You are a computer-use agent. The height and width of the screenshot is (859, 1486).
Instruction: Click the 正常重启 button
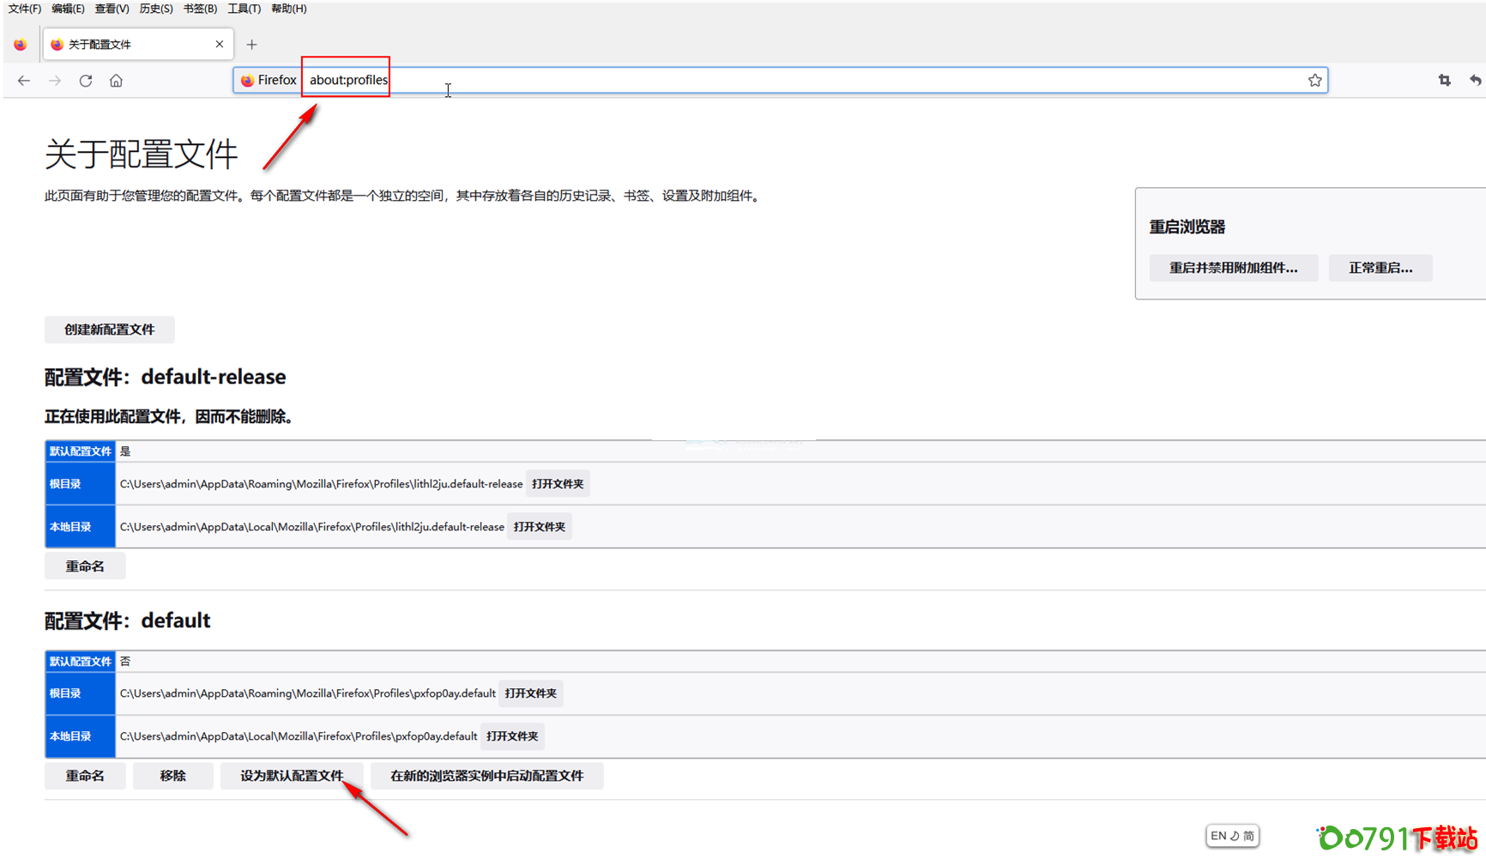click(x=1380, y=268)
